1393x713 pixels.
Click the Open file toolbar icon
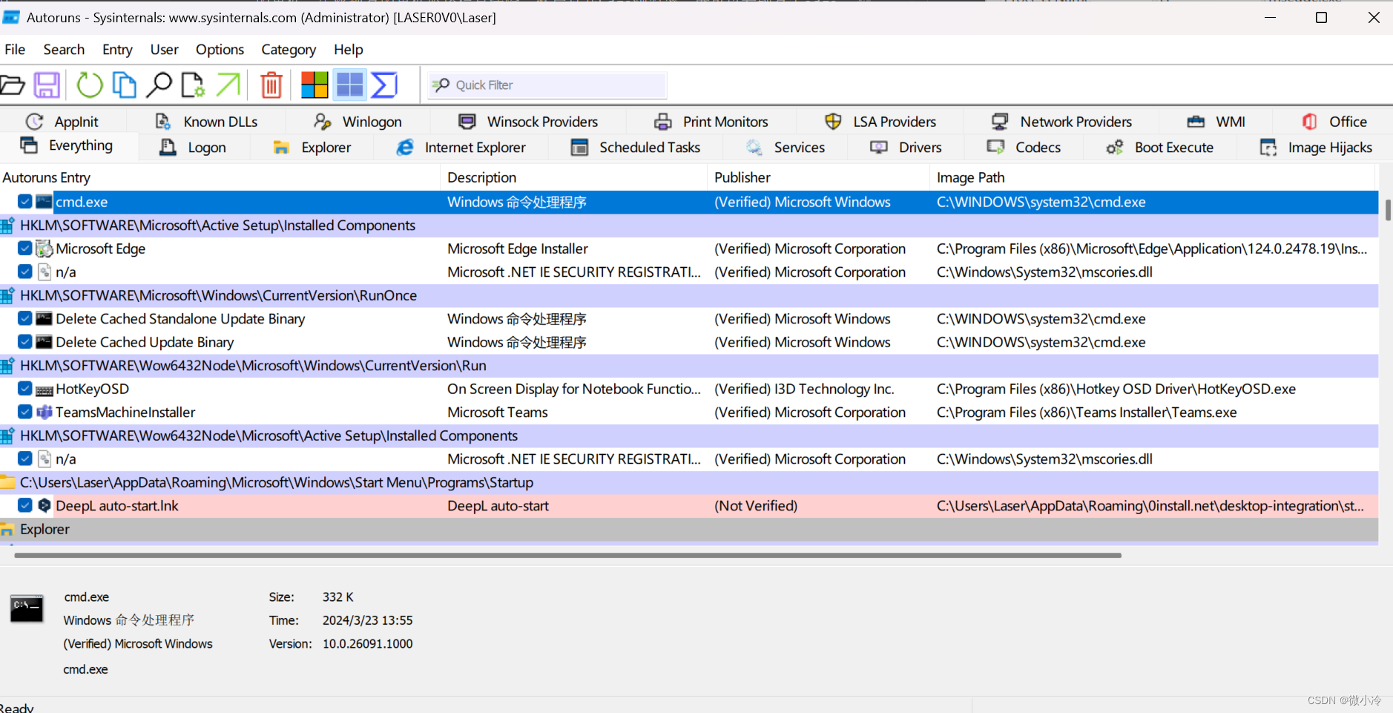[x=12, y=85]
